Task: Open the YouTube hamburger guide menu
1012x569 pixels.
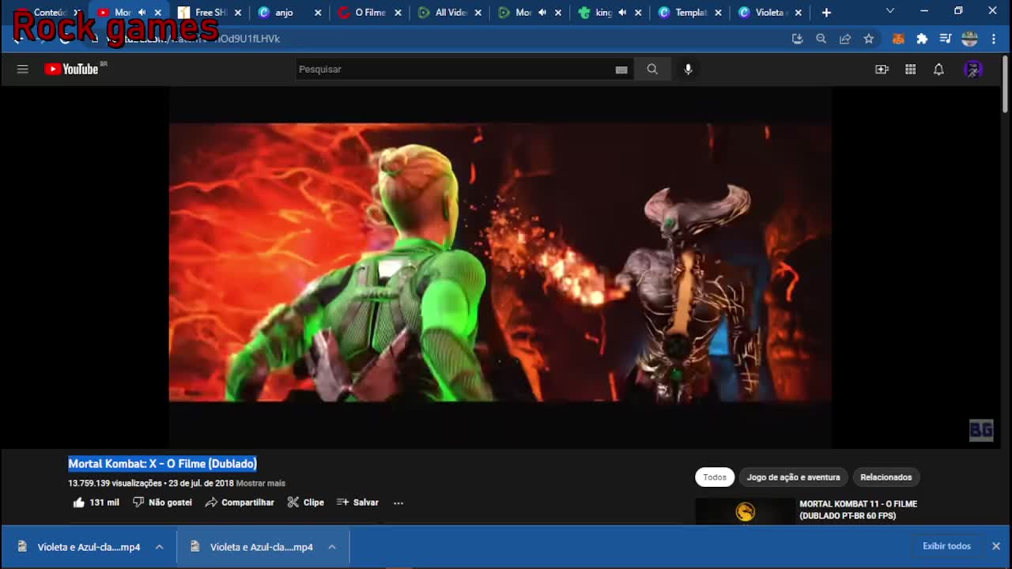Action: coord(22,70)
